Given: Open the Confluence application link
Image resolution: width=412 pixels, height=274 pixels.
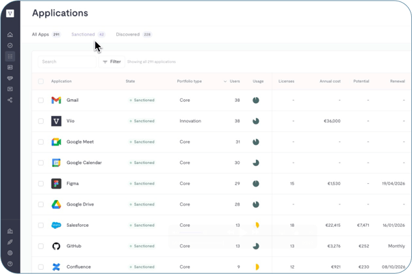Looking at the screenshot, I should click(79, 267).
